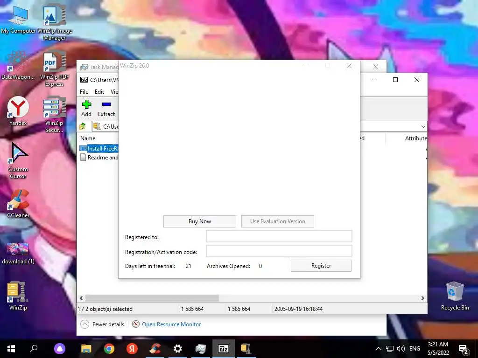
Task: Open File Explorer from the taskbar
Action: tap(86, 349)
